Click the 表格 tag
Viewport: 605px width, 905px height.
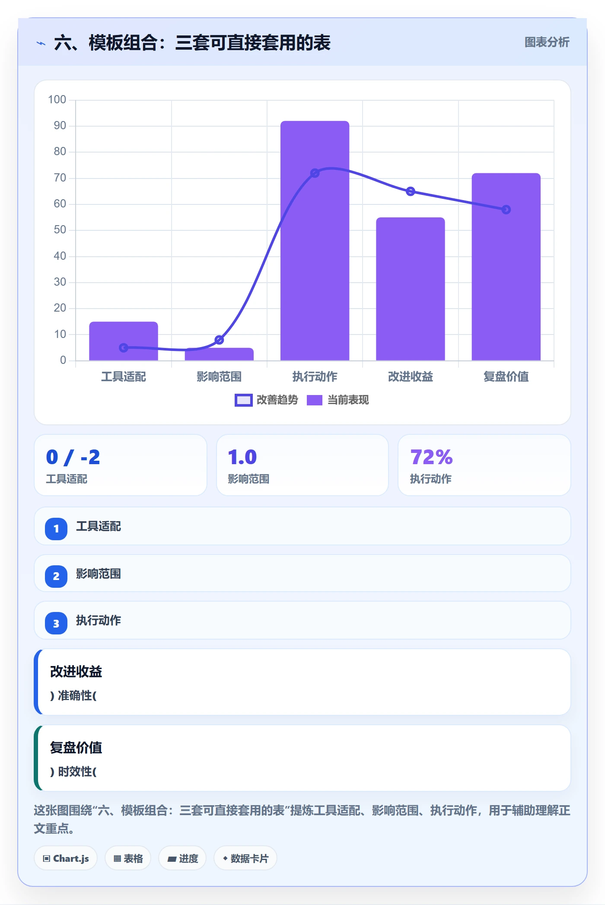[x=128, y=858]
